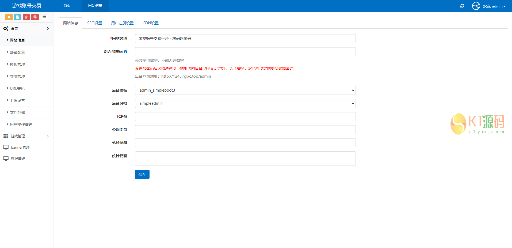512x248 pixels.
Task: Click the 保存 button
Action: 142,174
